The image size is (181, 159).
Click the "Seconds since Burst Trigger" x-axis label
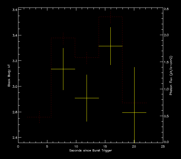91,151
